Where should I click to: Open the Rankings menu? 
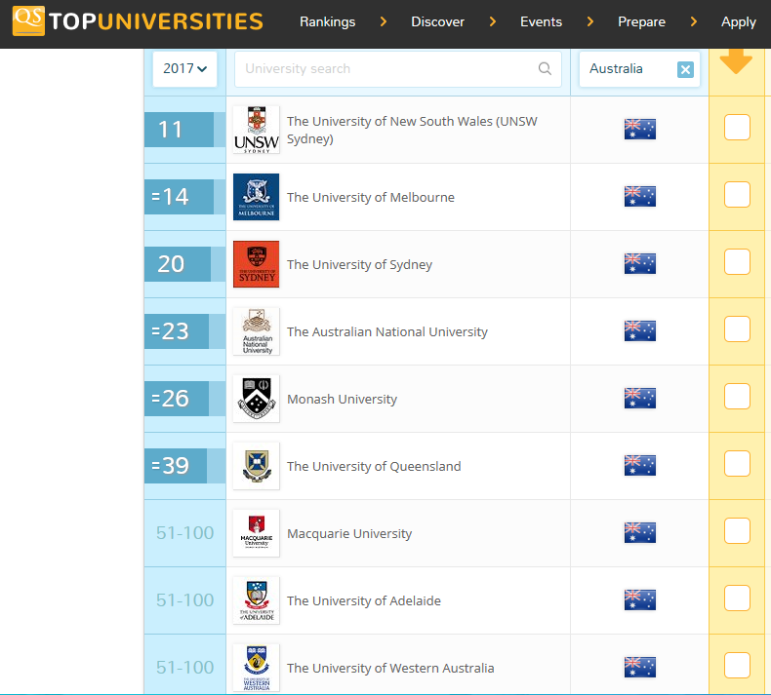(x=328, y=21)
